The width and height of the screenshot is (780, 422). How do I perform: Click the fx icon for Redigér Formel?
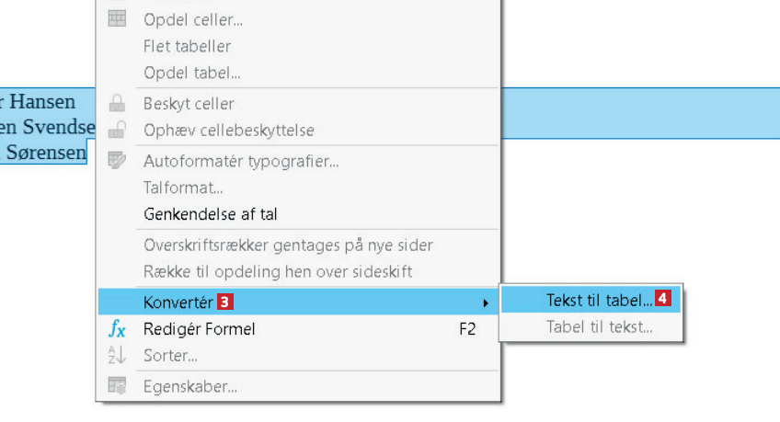click(117, 329)
